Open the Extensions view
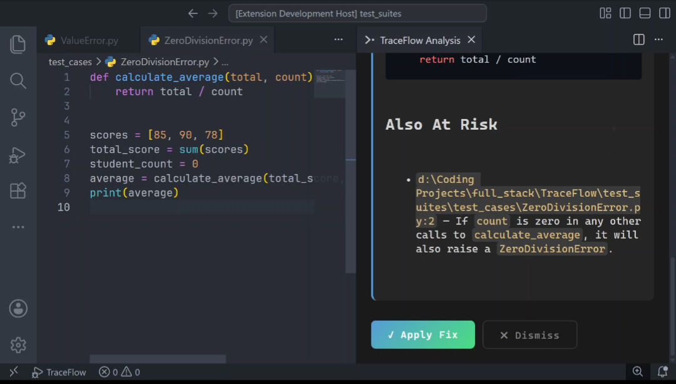This screenshot has height=384, width=676. click(x=18, y=190)
